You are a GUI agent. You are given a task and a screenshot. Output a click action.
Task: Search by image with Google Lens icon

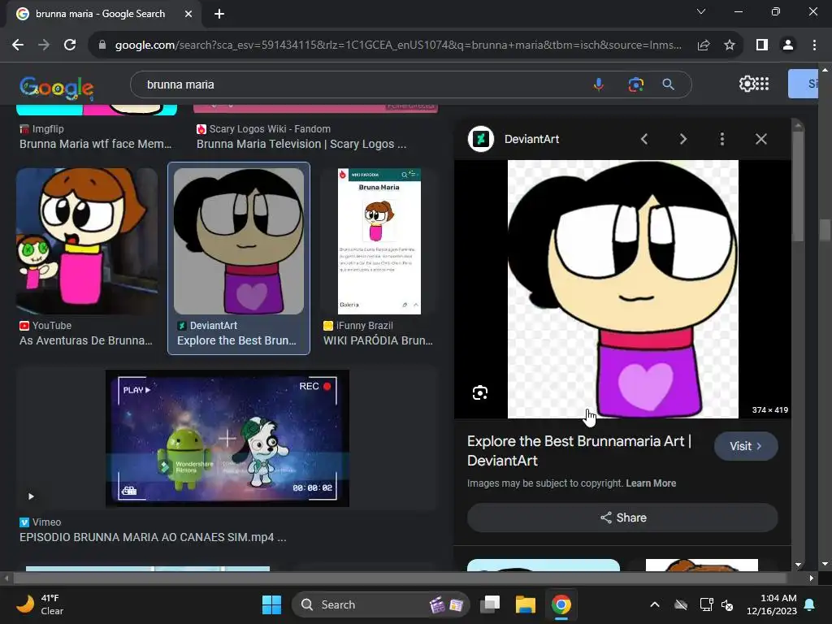coord(635,84)
